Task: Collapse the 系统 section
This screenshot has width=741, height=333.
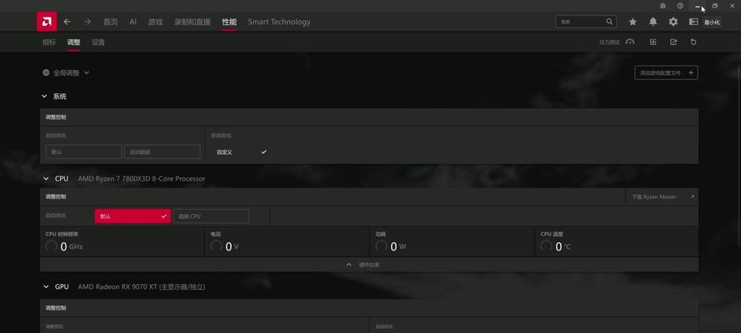Action: [44, 97]
